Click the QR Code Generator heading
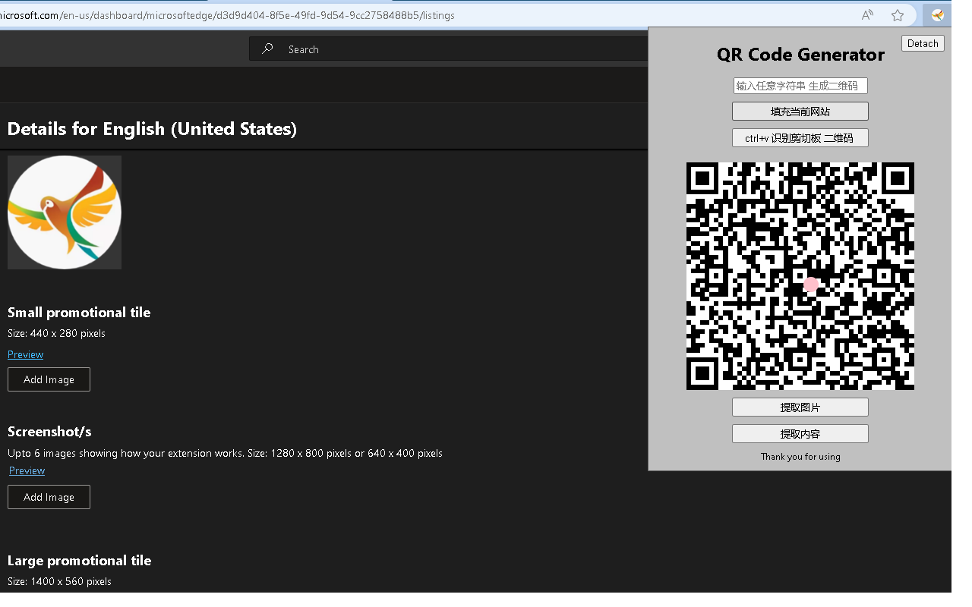 point(800,55)
